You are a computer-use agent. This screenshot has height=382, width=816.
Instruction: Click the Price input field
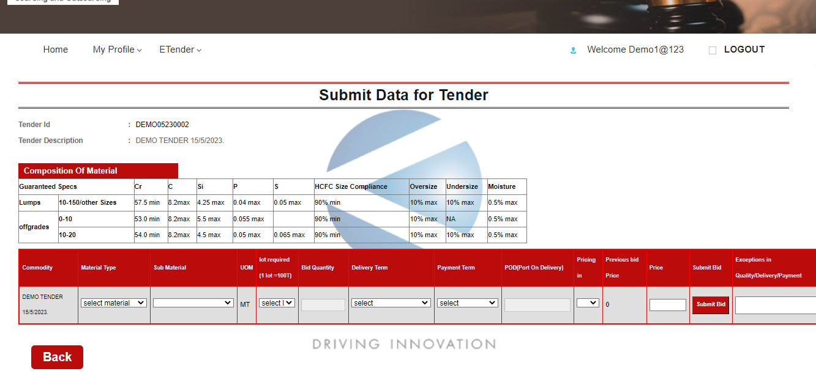(x=667, y=305)
